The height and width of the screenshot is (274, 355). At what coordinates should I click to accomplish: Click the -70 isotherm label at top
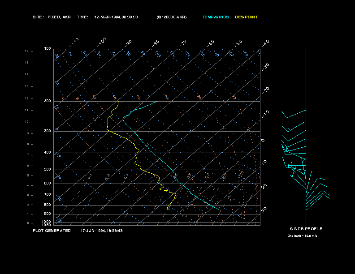tap(183, 43)
